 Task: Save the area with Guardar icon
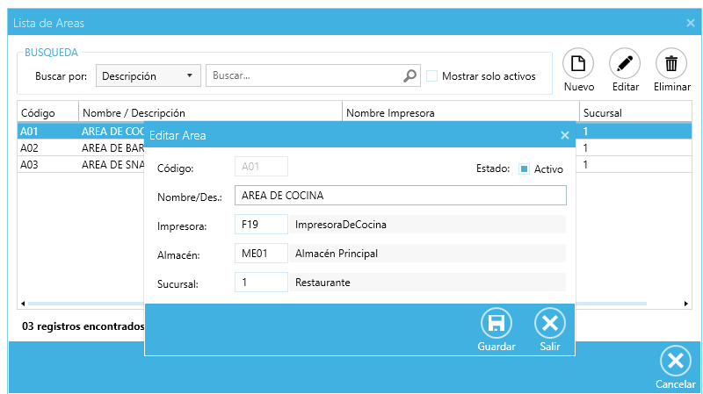click(496, 323)
